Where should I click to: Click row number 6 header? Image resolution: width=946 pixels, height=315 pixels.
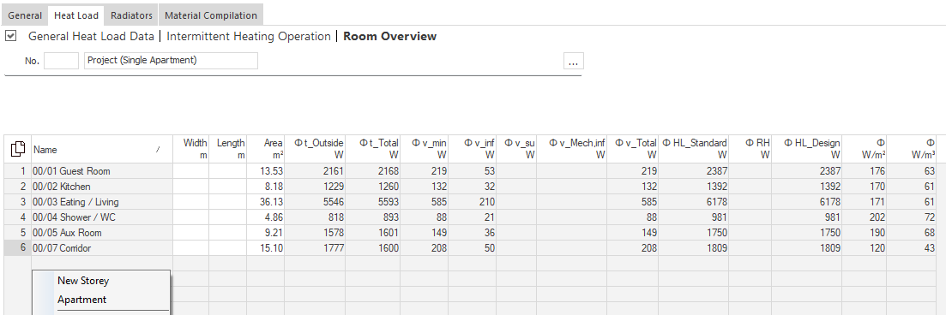(x=17, y=248)
